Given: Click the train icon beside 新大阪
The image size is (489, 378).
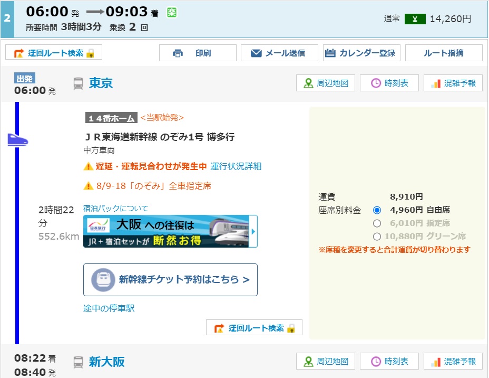Looking at the screenshot, I should [x=79, y=362].
